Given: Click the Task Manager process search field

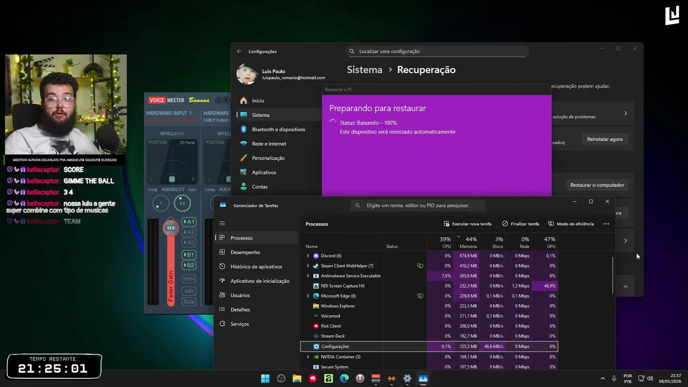Looking at the screenshot, I should (x=418, y=205).
